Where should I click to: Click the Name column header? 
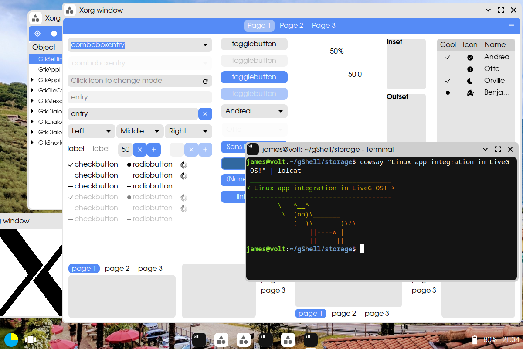(x=495, y=44)
